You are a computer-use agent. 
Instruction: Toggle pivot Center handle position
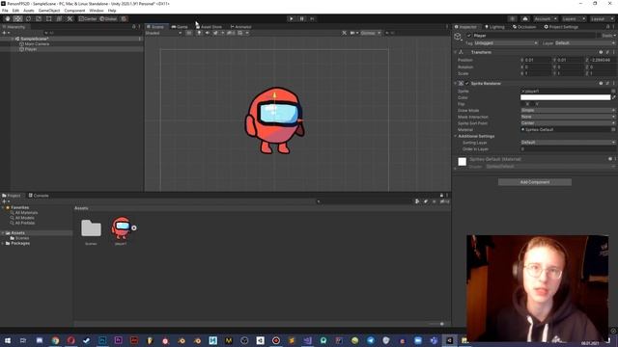pos(88,19)
